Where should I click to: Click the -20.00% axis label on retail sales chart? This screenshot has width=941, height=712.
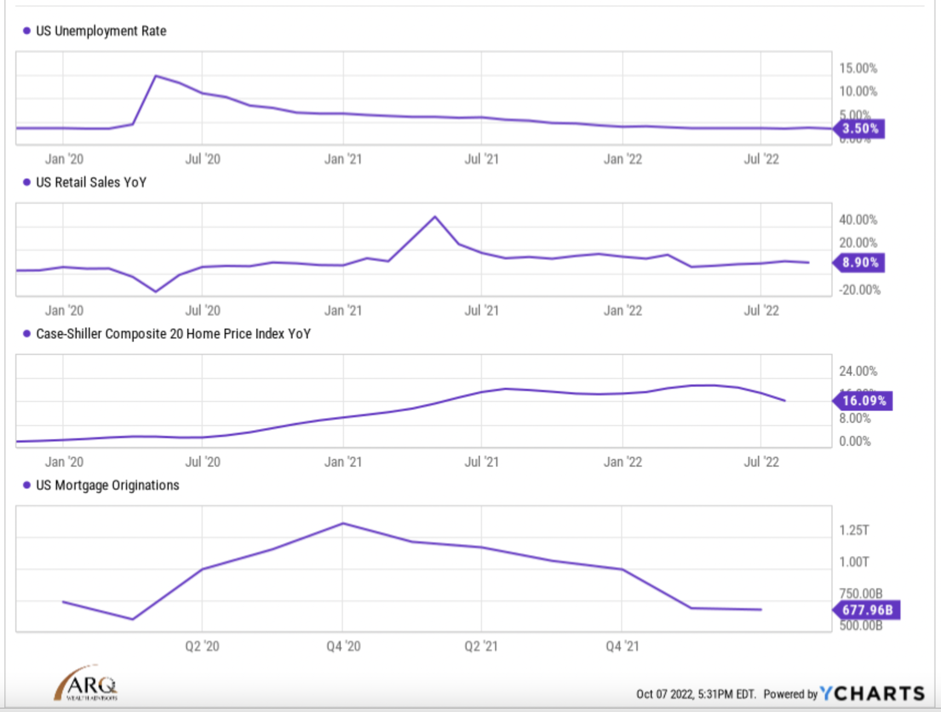tap(859, 290)
